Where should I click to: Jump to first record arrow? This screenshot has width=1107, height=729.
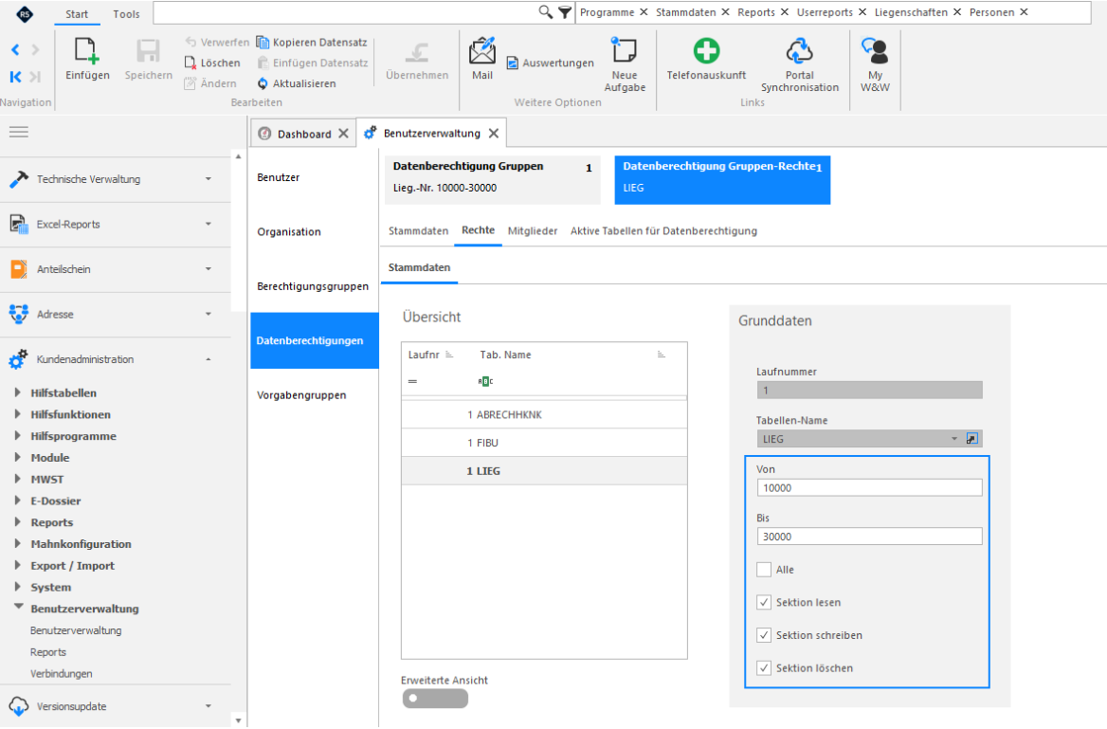[15, 76]
